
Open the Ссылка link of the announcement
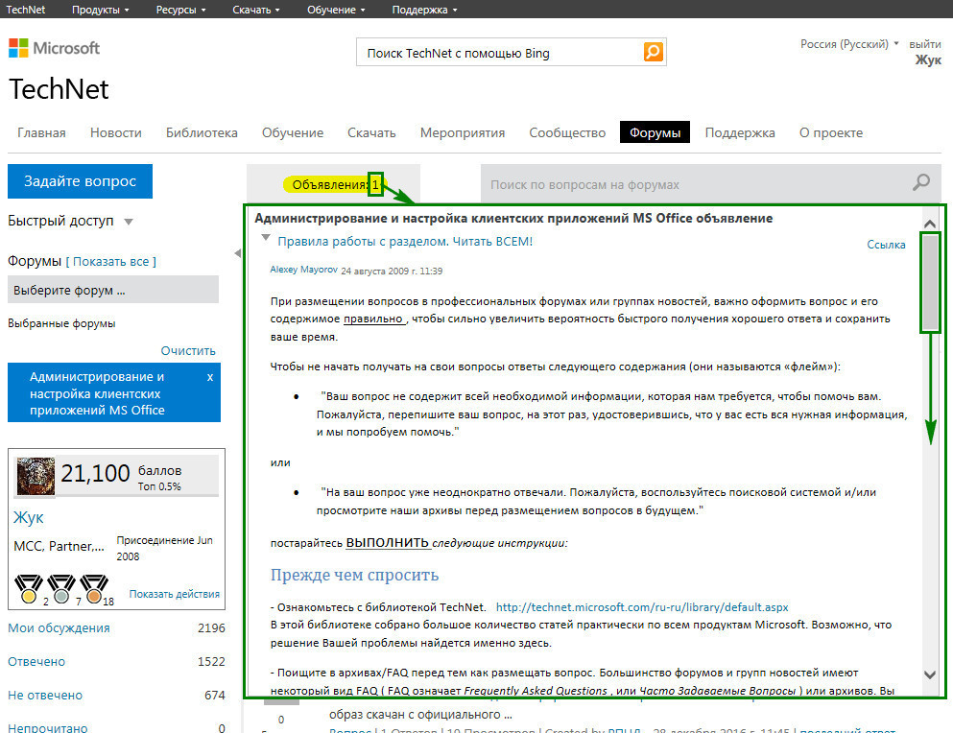pyautogui.click(x=886, y=245)
